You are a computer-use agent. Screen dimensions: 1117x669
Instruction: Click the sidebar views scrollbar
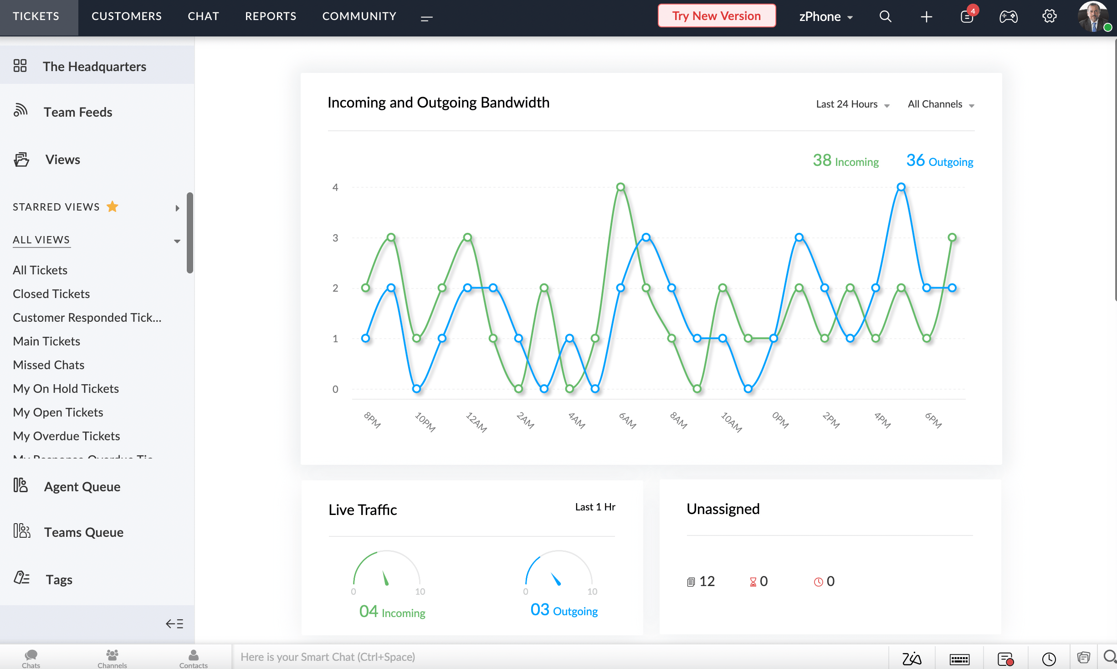click(x=190, y=233)
